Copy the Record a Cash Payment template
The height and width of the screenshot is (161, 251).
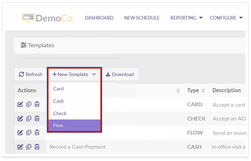[x=29, y=147]
